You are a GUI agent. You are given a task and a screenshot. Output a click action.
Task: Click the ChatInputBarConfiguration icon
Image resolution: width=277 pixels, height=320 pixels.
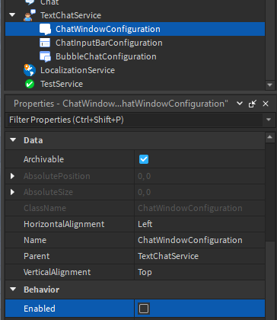tap(45, 43)
